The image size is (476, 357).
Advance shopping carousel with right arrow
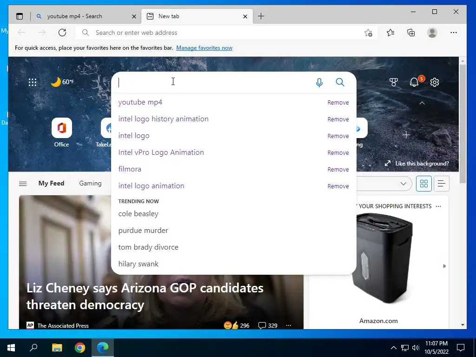pos(444,266)
